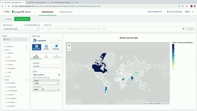The width and height of the screenshot is (197, 111).
Task: Go back to Atlas
Action: 6,12
